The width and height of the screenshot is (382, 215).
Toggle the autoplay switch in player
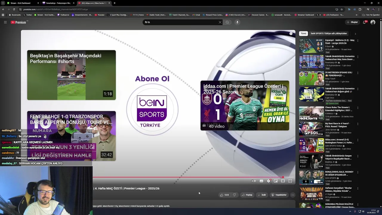(254, 181)
